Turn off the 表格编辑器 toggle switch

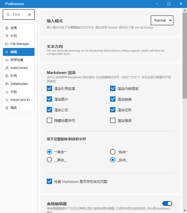point(167,203)
